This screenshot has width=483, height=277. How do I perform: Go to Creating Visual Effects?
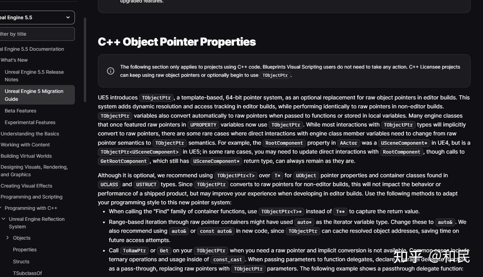[26, 186]
